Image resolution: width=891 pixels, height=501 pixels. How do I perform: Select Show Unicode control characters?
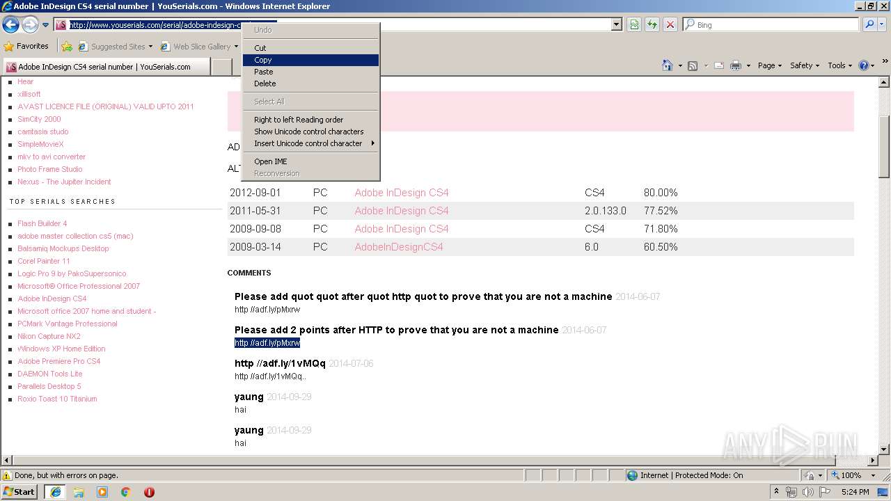tap(310, 132)
